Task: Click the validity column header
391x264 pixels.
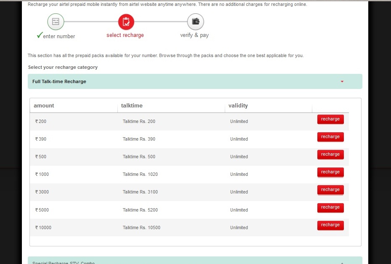Action: [238, 106]
